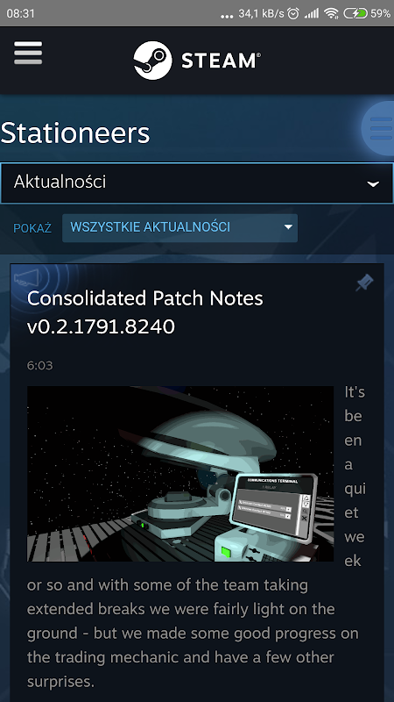Tap the POKAŻ filter label
The width and height of the screenshot is (394, 702).
click(x=32, y=228)
